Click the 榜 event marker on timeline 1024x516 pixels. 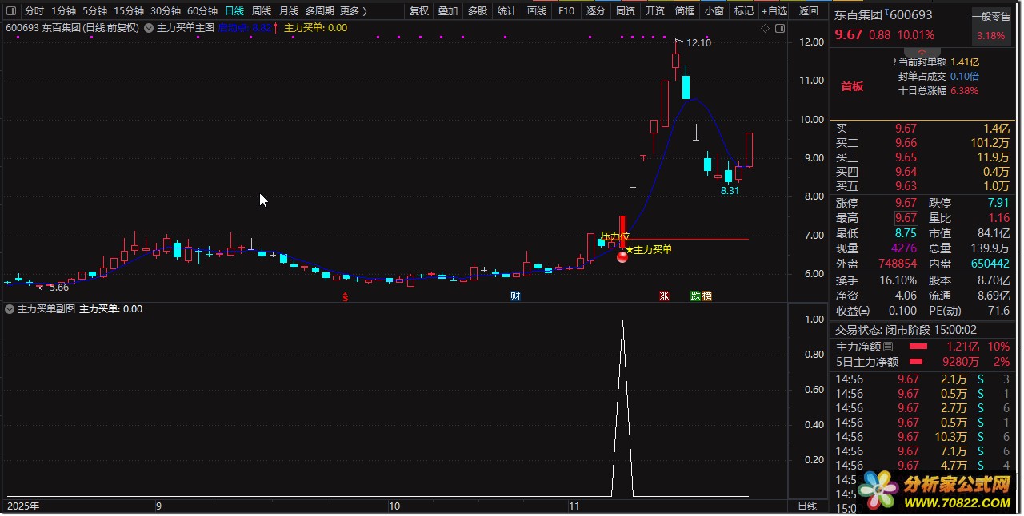[706, 296]
